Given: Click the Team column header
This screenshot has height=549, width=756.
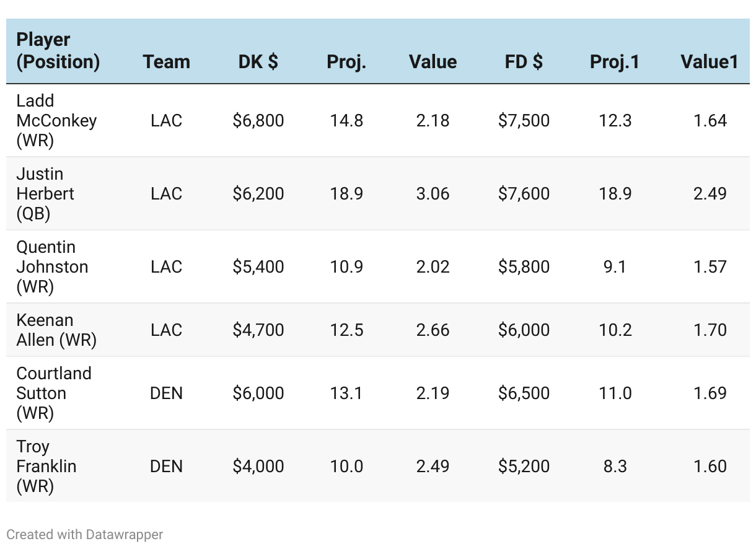Looking at the screenshot, I should click(x=166, y=62).
